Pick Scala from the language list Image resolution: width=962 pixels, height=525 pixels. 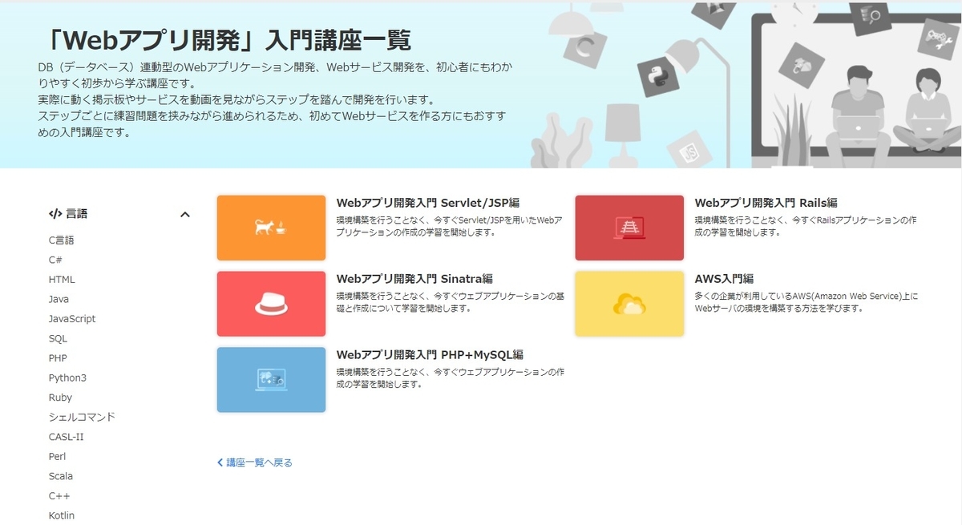60,476
